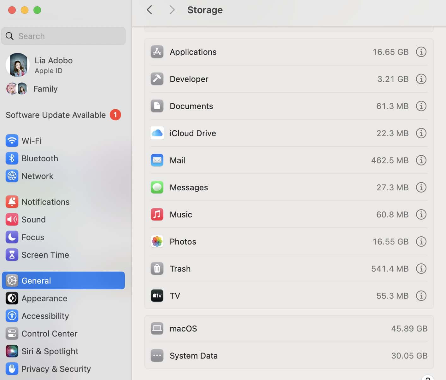The height and width of the screenshot is (380, 446).
Task: Open Appearance settings pane
Action: click(63, 298)
